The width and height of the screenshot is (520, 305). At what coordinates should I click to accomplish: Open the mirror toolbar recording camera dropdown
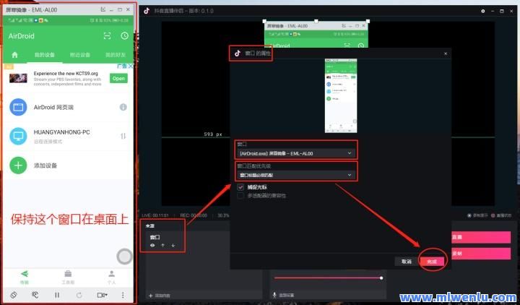[x=102, y=295]
